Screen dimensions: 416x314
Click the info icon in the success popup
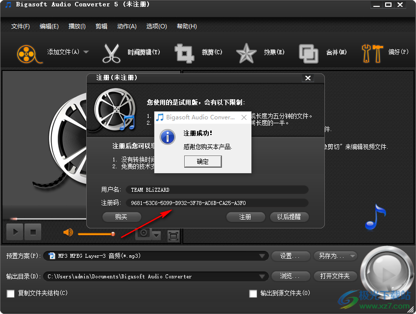click(168, 137)
